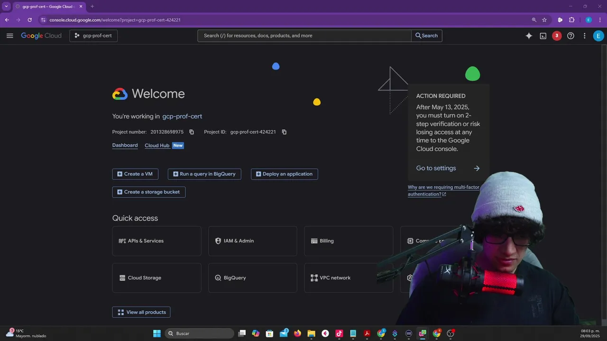Click Run a query in BigQuery
Image resolution: width=607 pixels, height=341 pixels.
click(204, 174)
